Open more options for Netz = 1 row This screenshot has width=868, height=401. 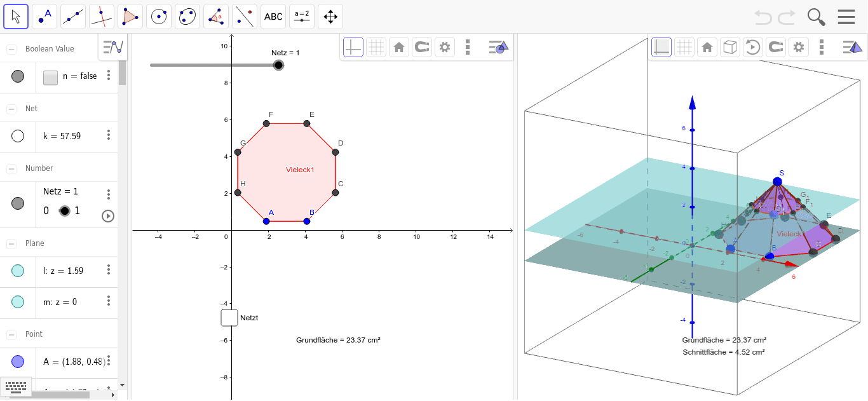(109, 194)
